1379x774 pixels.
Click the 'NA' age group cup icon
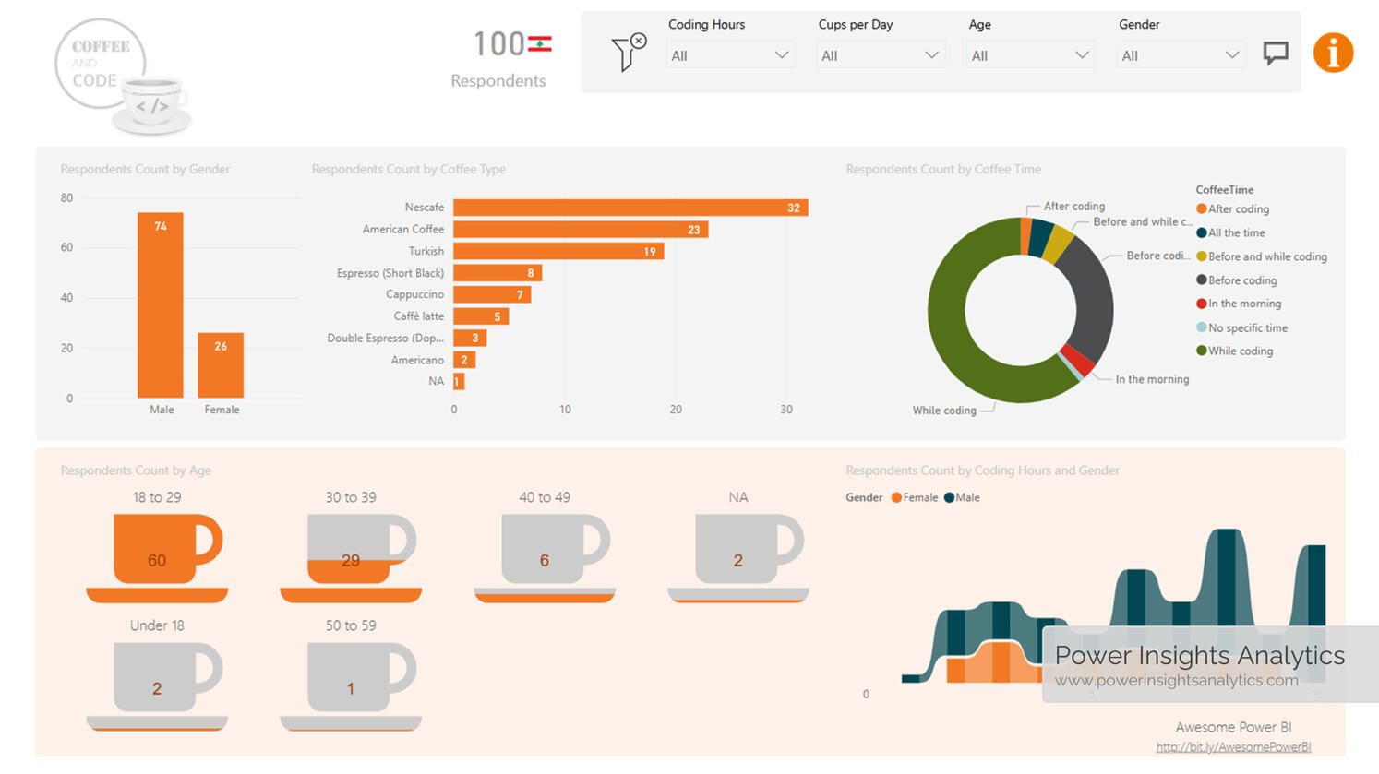coord(737,554)
